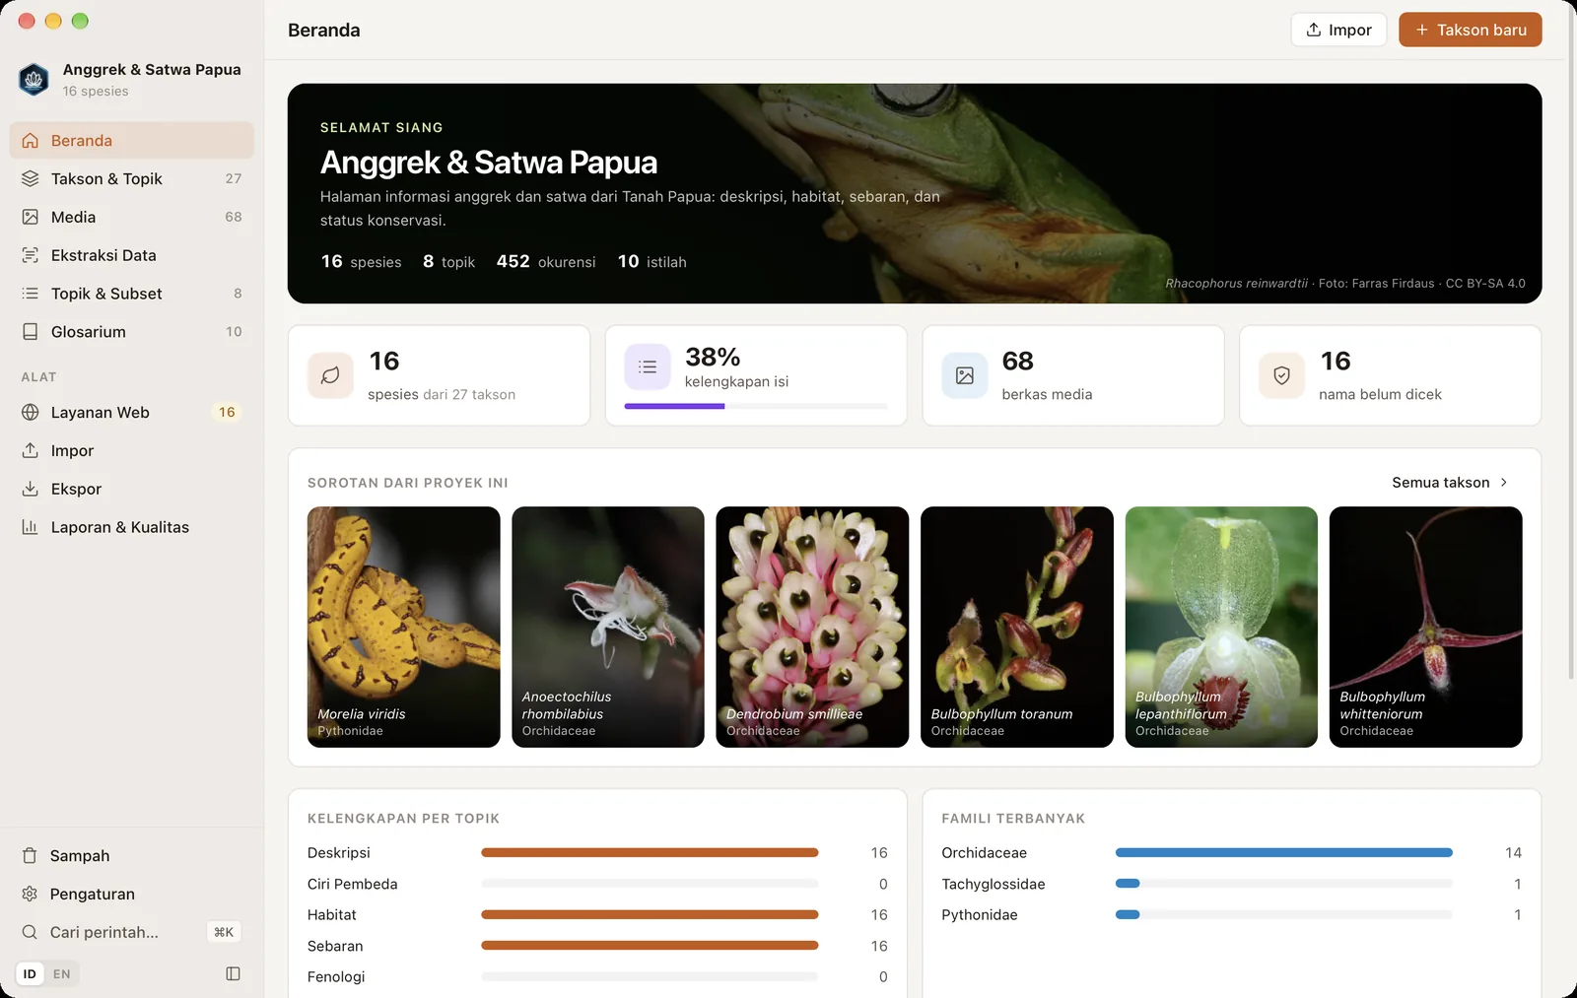Click the shield icon on nama belum dicek card
This screenshot has width=1577, height=998.
click(x=1281, y=375)
